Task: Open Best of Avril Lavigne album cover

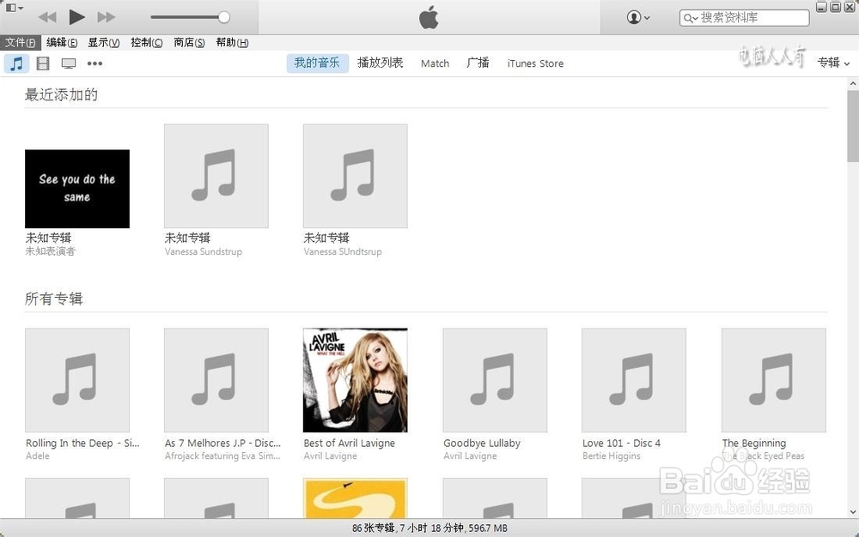Action: click(x=356, y=380)
